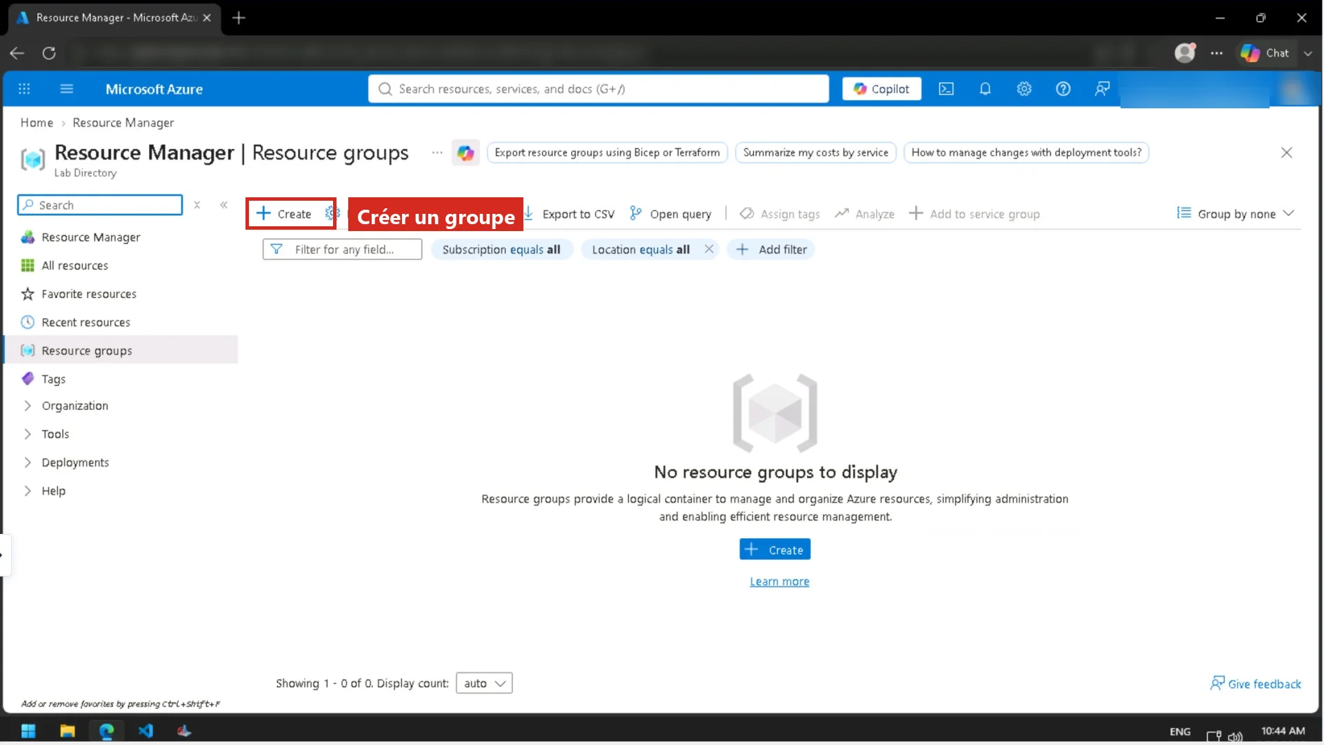The image size is (1324, 745).
Task: Open a new browser tab with plus
Action: tap(239, 18)
